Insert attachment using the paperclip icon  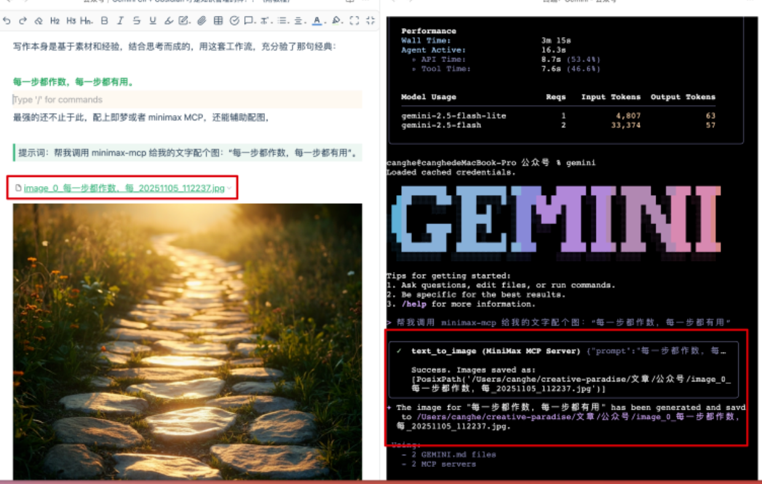click(201, 21)
